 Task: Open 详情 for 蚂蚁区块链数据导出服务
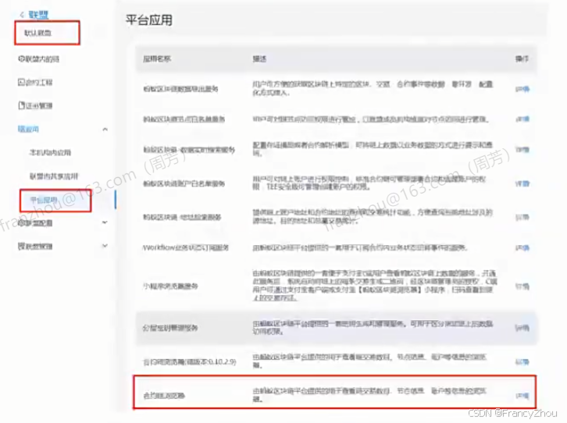click(x=522, y=89)
